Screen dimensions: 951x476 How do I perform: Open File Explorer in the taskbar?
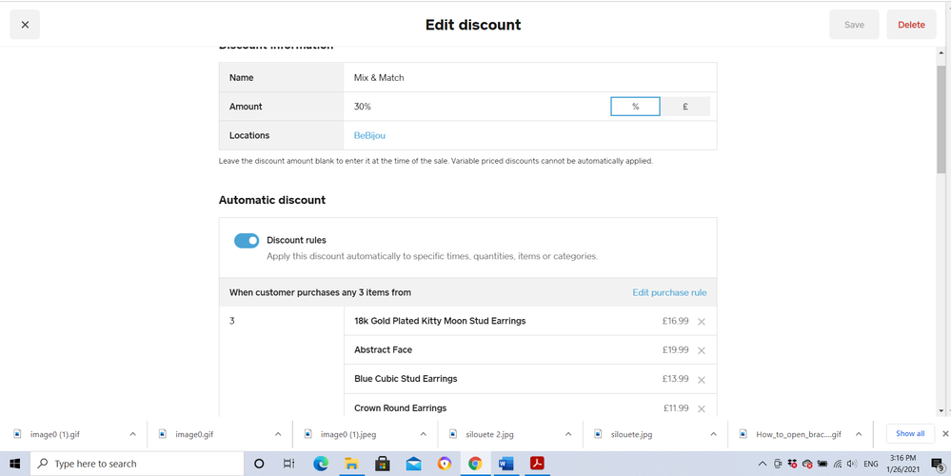[x=351, y=464]
